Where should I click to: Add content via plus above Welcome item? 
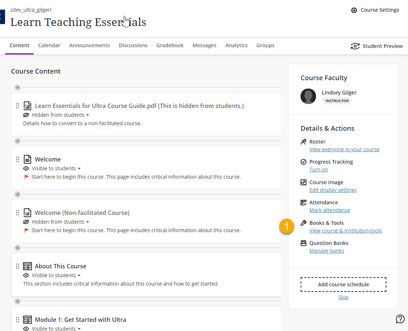(18, 141)
